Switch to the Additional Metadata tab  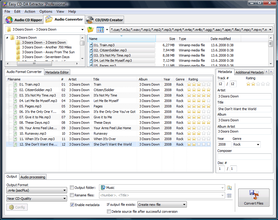249,72
